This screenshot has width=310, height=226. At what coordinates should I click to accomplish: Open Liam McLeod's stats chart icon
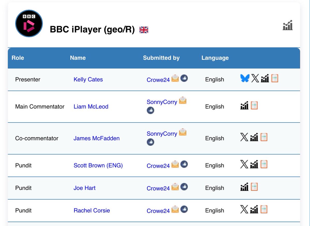click(244, 105)
